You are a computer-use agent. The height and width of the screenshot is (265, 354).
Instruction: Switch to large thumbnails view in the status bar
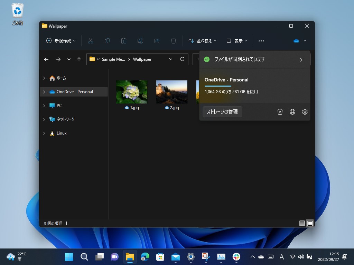coord(310,223)
